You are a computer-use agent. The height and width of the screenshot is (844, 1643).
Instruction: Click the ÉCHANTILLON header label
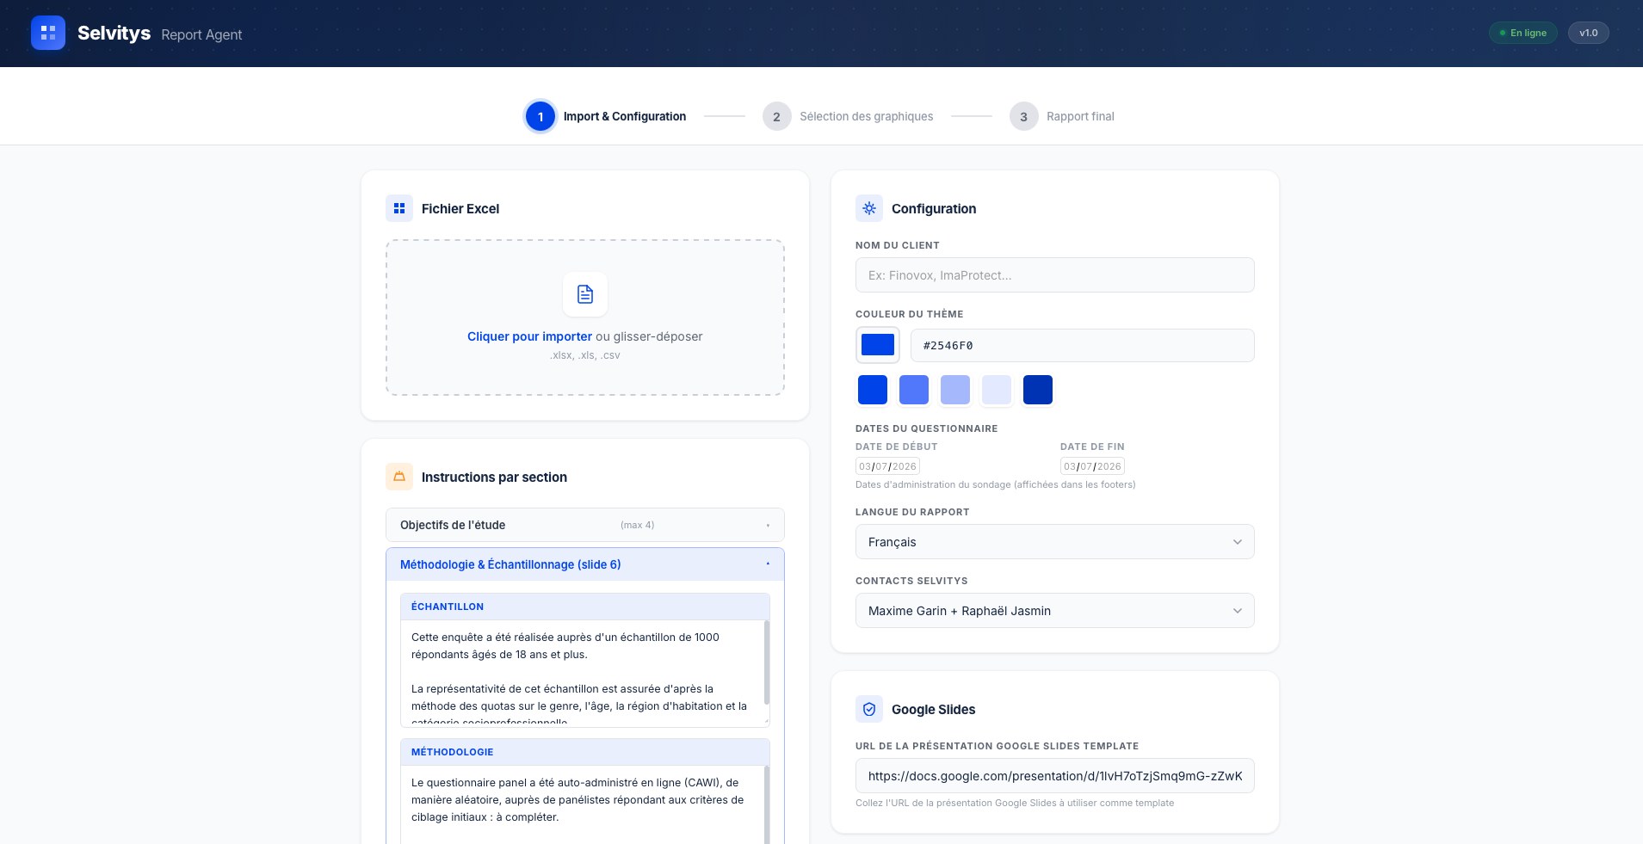(448, 607)
